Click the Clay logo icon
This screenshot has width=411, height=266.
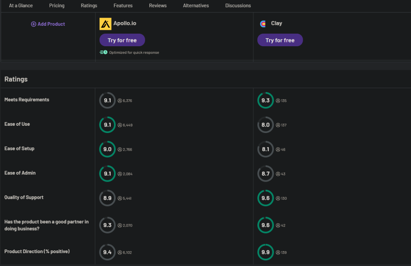pyautogui.click(x=263, y=24)
